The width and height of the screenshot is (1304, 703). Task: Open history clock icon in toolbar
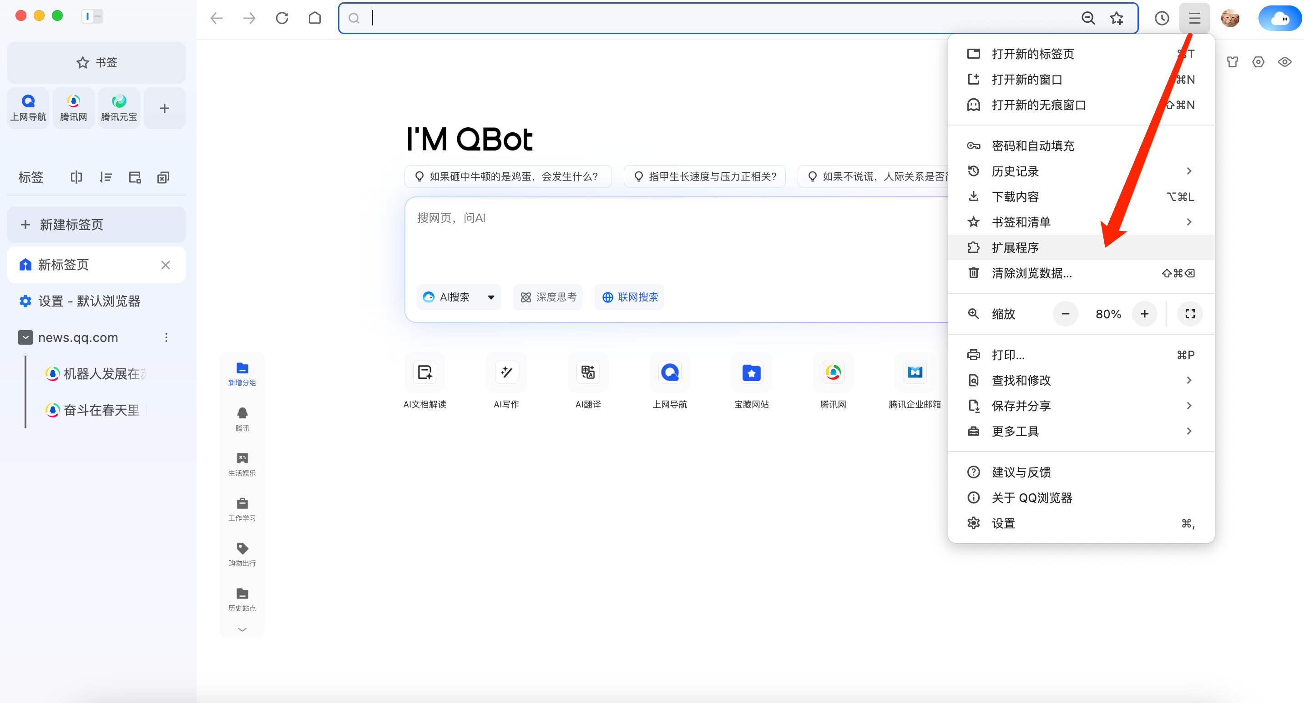[x=1162, y=18]
